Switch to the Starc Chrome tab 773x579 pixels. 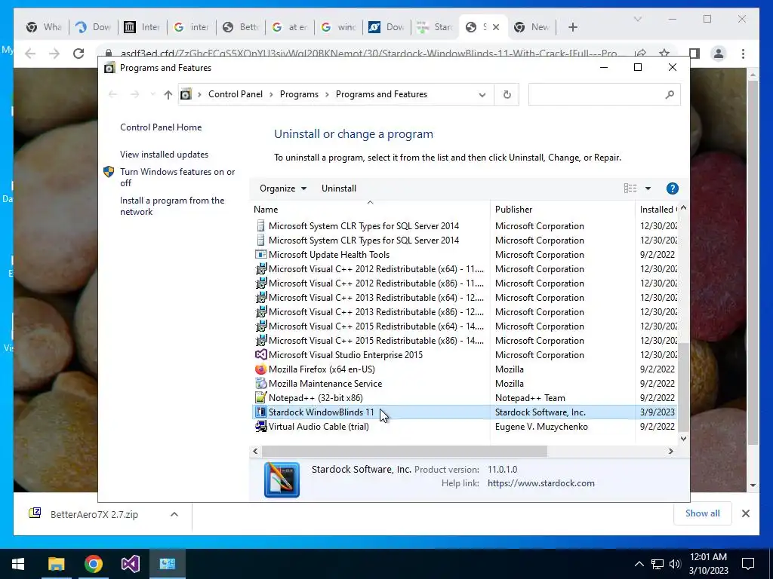click(x=436, y=27)
